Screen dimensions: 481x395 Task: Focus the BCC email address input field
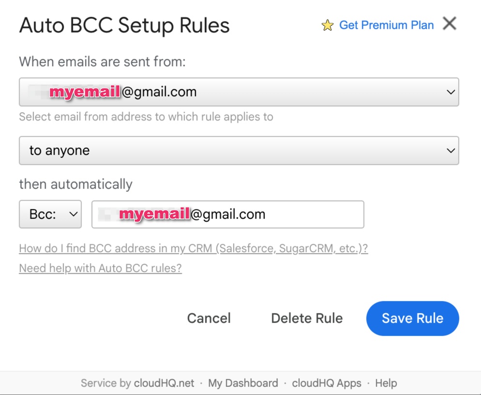pos(228,214)
